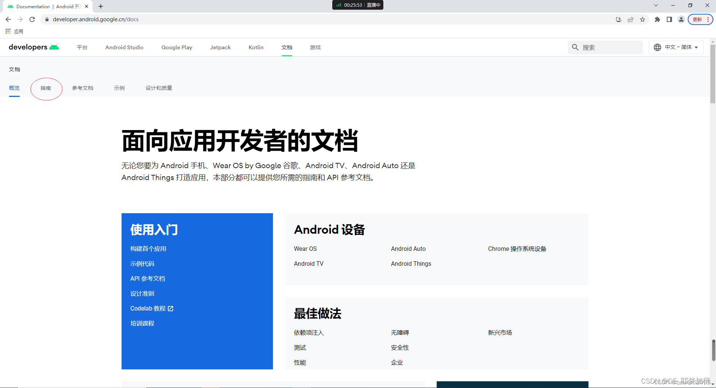Open the 设计准则 link
716x388 pixels.
[142, 293]
